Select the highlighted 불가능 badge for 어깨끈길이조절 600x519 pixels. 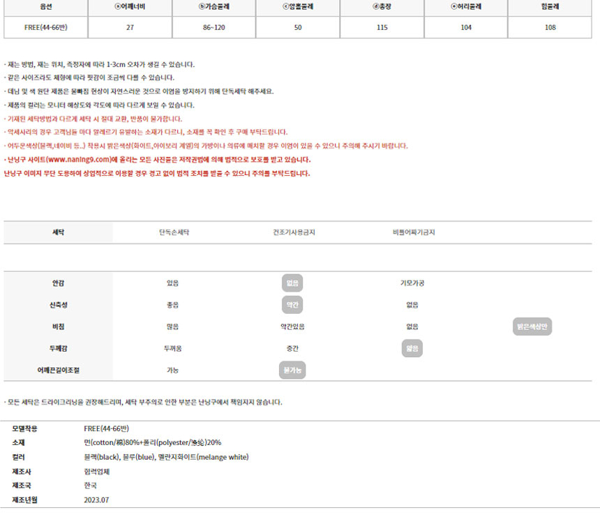tap(292, 370)
